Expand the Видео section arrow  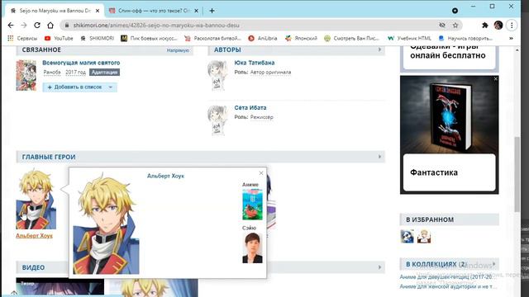[x=379, y=267]
